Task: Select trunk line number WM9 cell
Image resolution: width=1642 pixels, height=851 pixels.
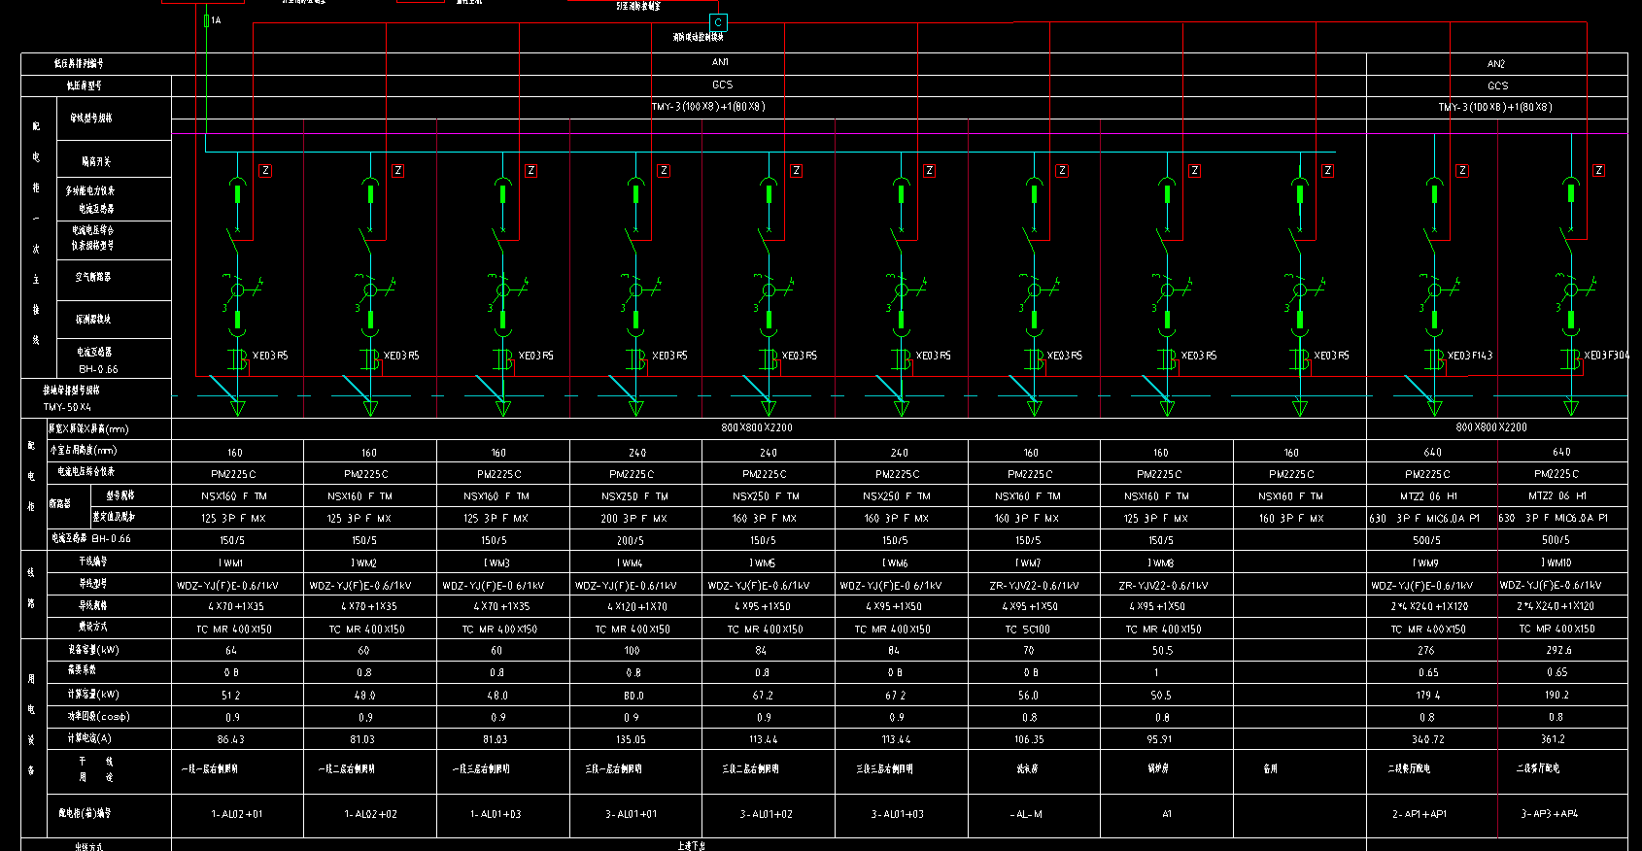Action: pos(1426,563)
